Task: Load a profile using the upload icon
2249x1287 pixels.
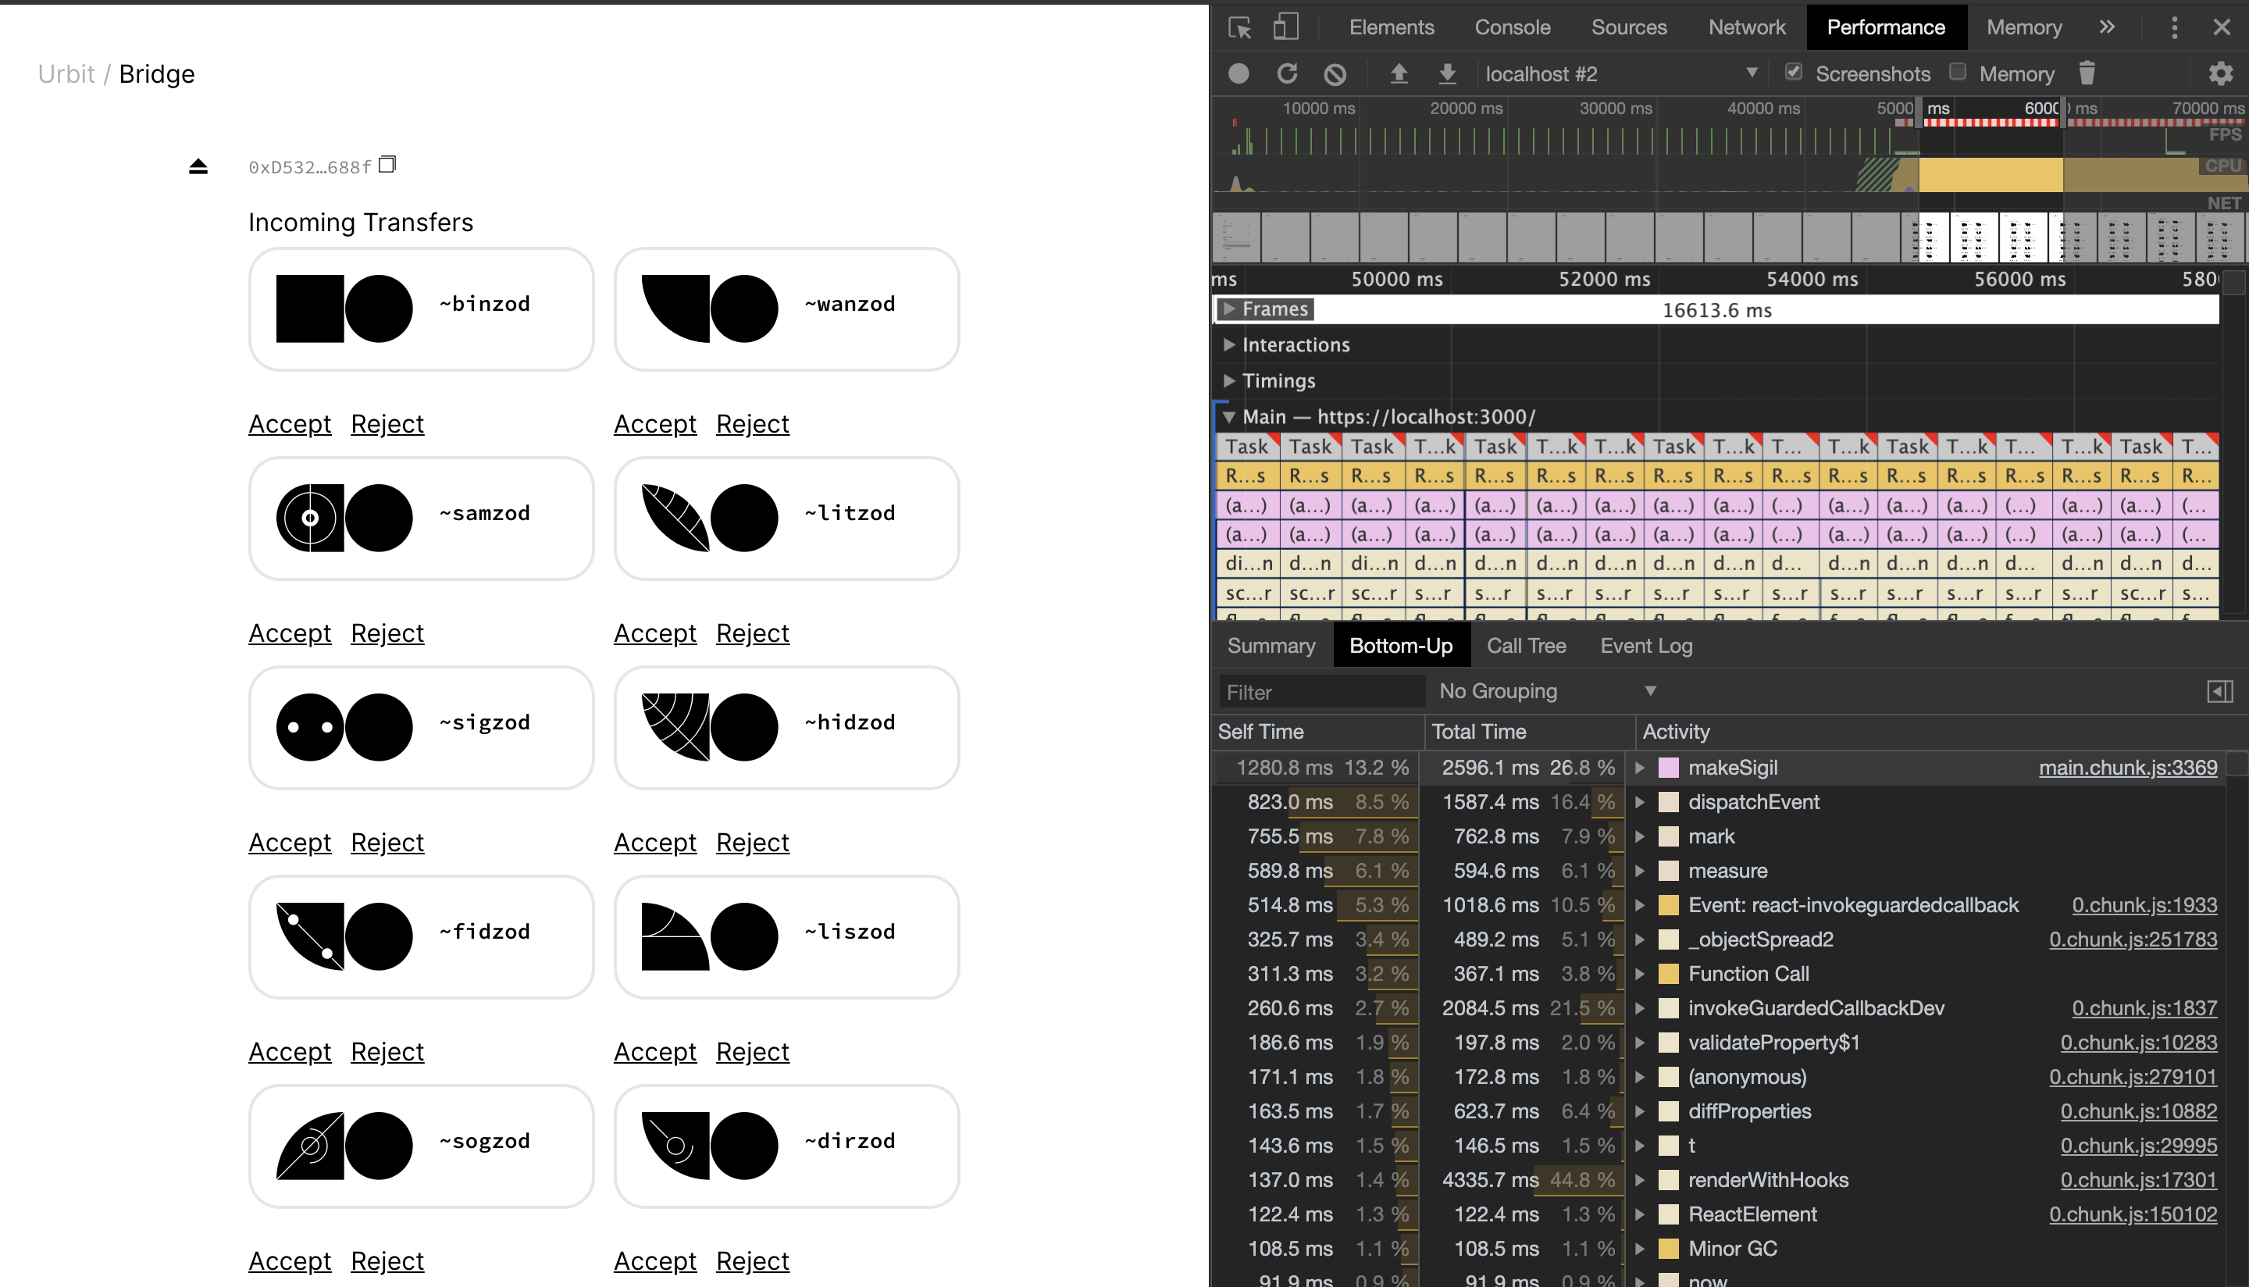Action: click(x=1400, y=74)
